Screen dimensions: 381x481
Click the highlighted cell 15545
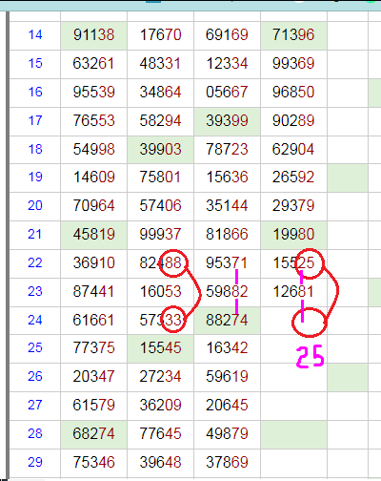pyautogui.click(x=160, y=348)
